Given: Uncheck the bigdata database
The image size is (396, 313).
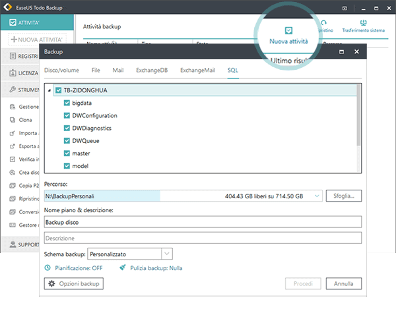Looking at the screenshot, I should click(x=67, y=103).
